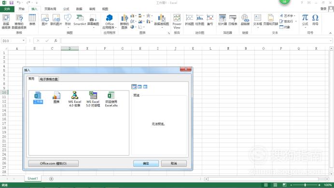The width and height of the screenshot is (334, 188).
Task: Choose the MS Excel 5.0 dialog icon
Action: click(93, 99)
